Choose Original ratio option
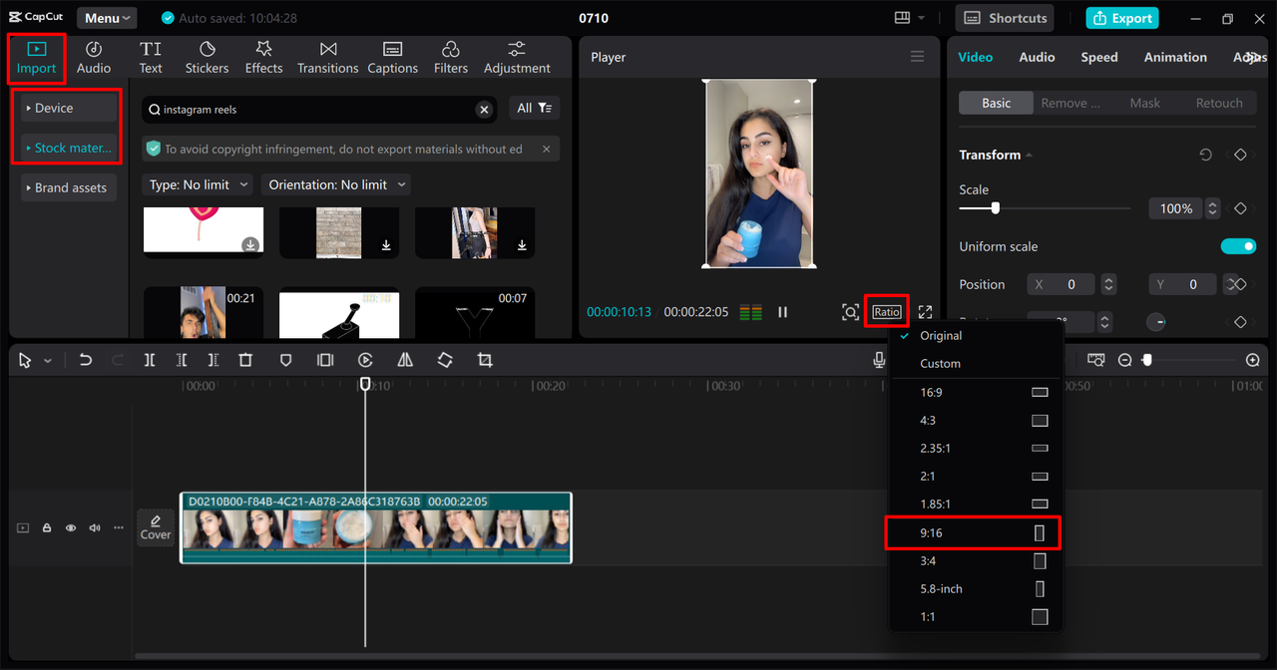The width and height of the screenshot is (1277, 670). pos(976,336)
